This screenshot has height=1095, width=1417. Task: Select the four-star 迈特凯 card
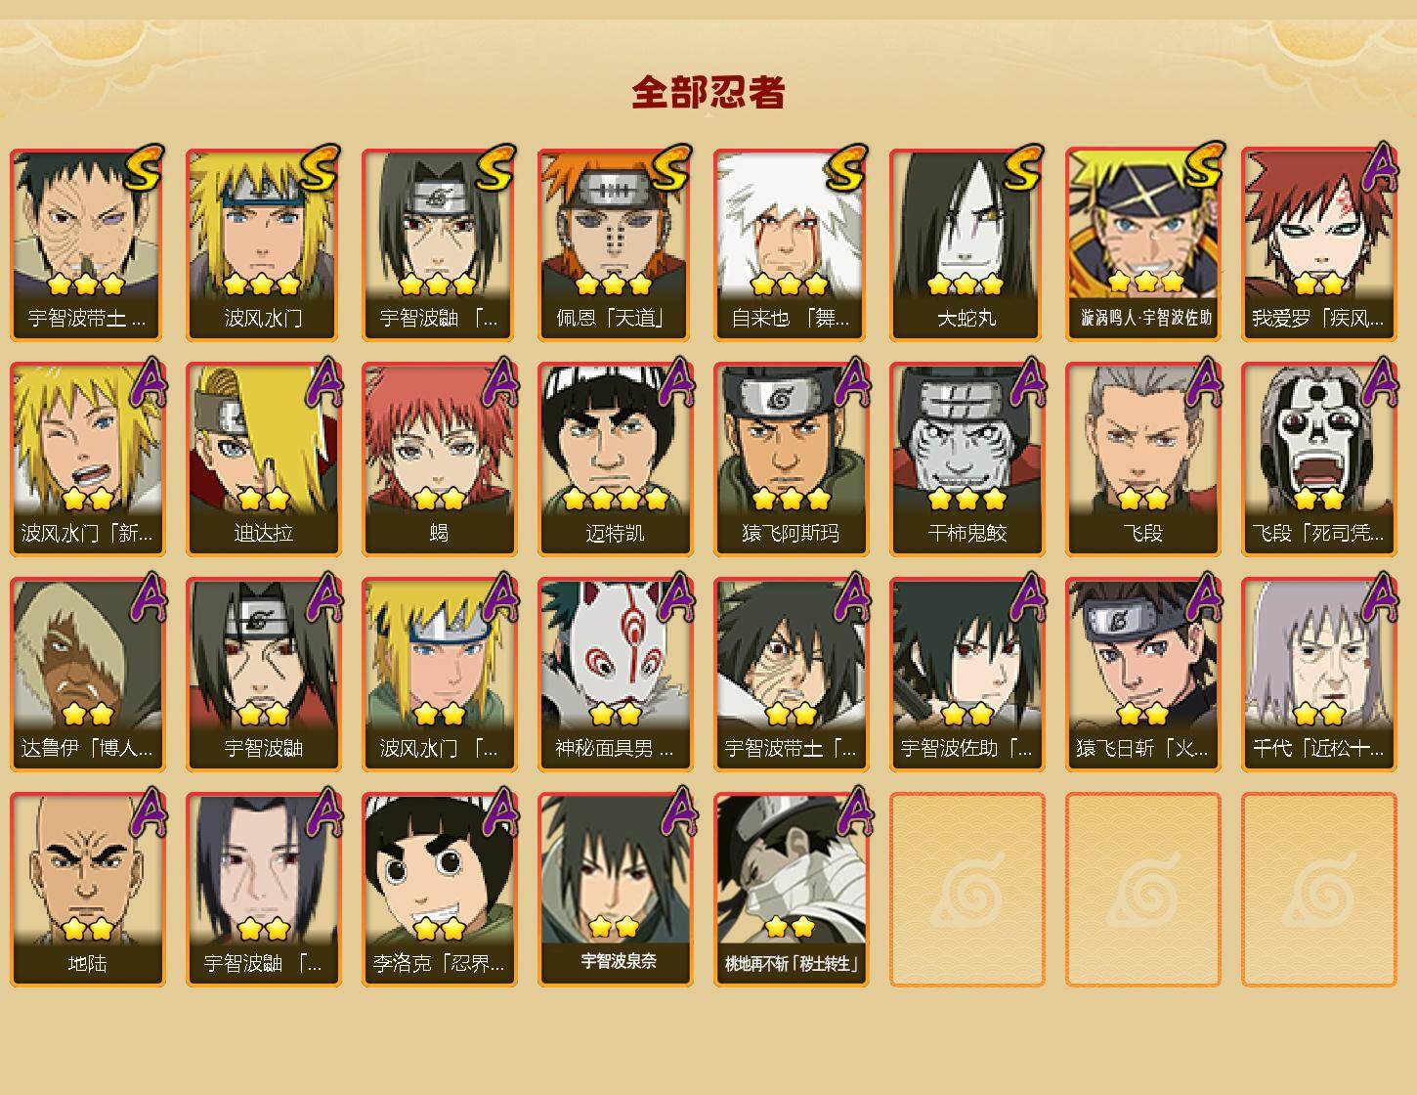click(615, 460)
